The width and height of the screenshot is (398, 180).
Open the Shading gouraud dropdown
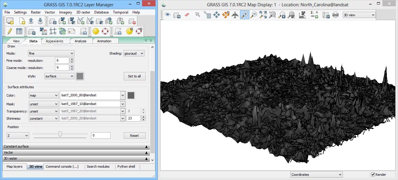coord(134,53)
